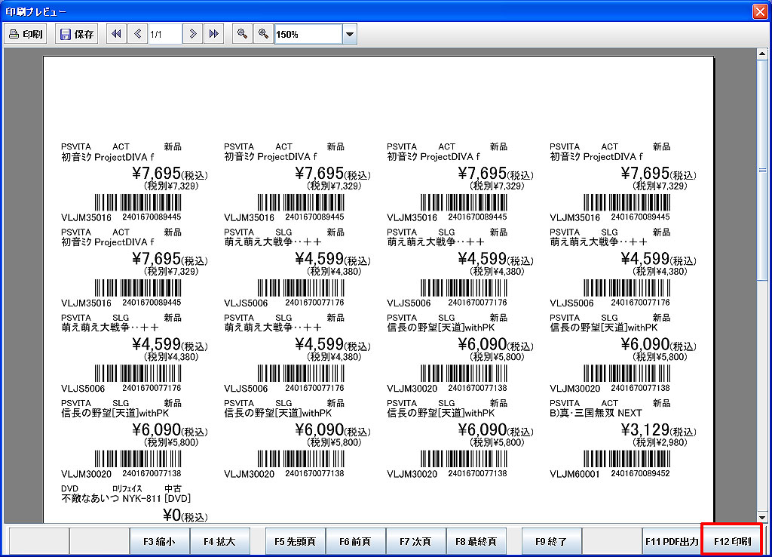Go to previous page with single-left arrow
Viewport: 772px width, 557px height.
tap(137, 34)
